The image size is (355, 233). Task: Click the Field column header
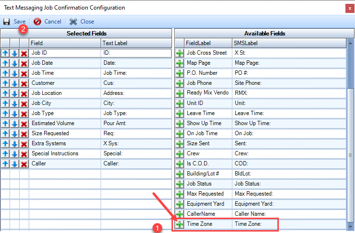click(65, 43)
